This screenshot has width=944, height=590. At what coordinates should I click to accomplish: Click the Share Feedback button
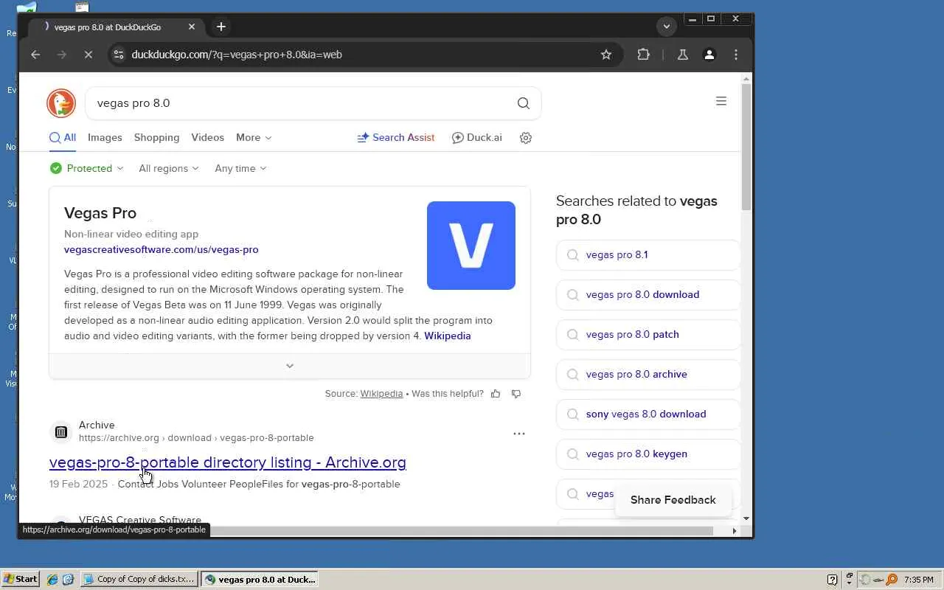pyautogui.click(x=673, y=500)
